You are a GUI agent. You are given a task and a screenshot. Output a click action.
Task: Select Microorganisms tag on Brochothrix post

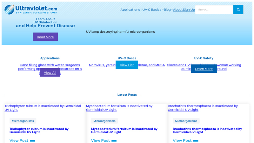[x=186, y=121]
